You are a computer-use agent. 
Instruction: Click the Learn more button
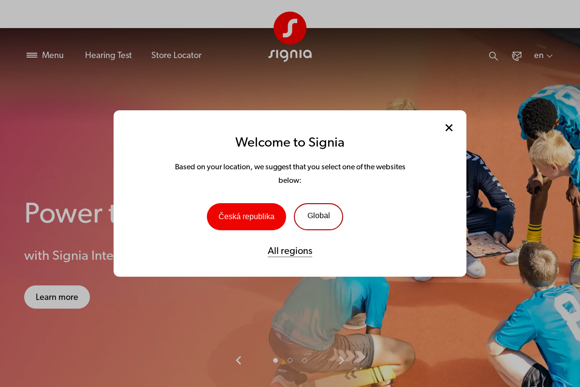pyautogui.click(x=57, y=297)
